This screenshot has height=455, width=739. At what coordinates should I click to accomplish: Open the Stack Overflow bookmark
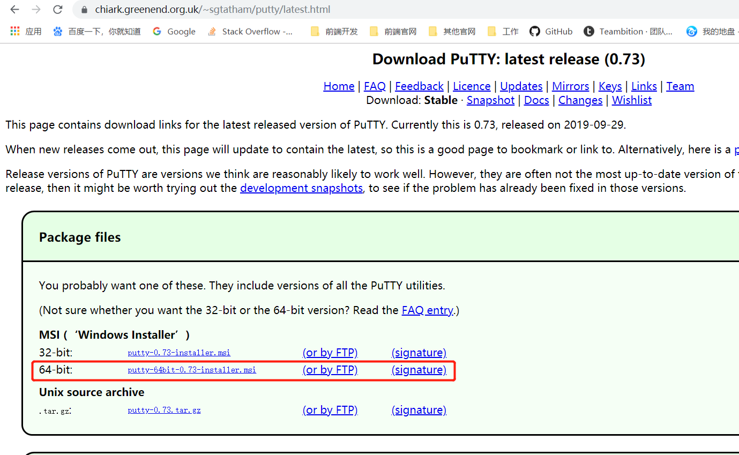pyautogui.click(x=250, y=32)
